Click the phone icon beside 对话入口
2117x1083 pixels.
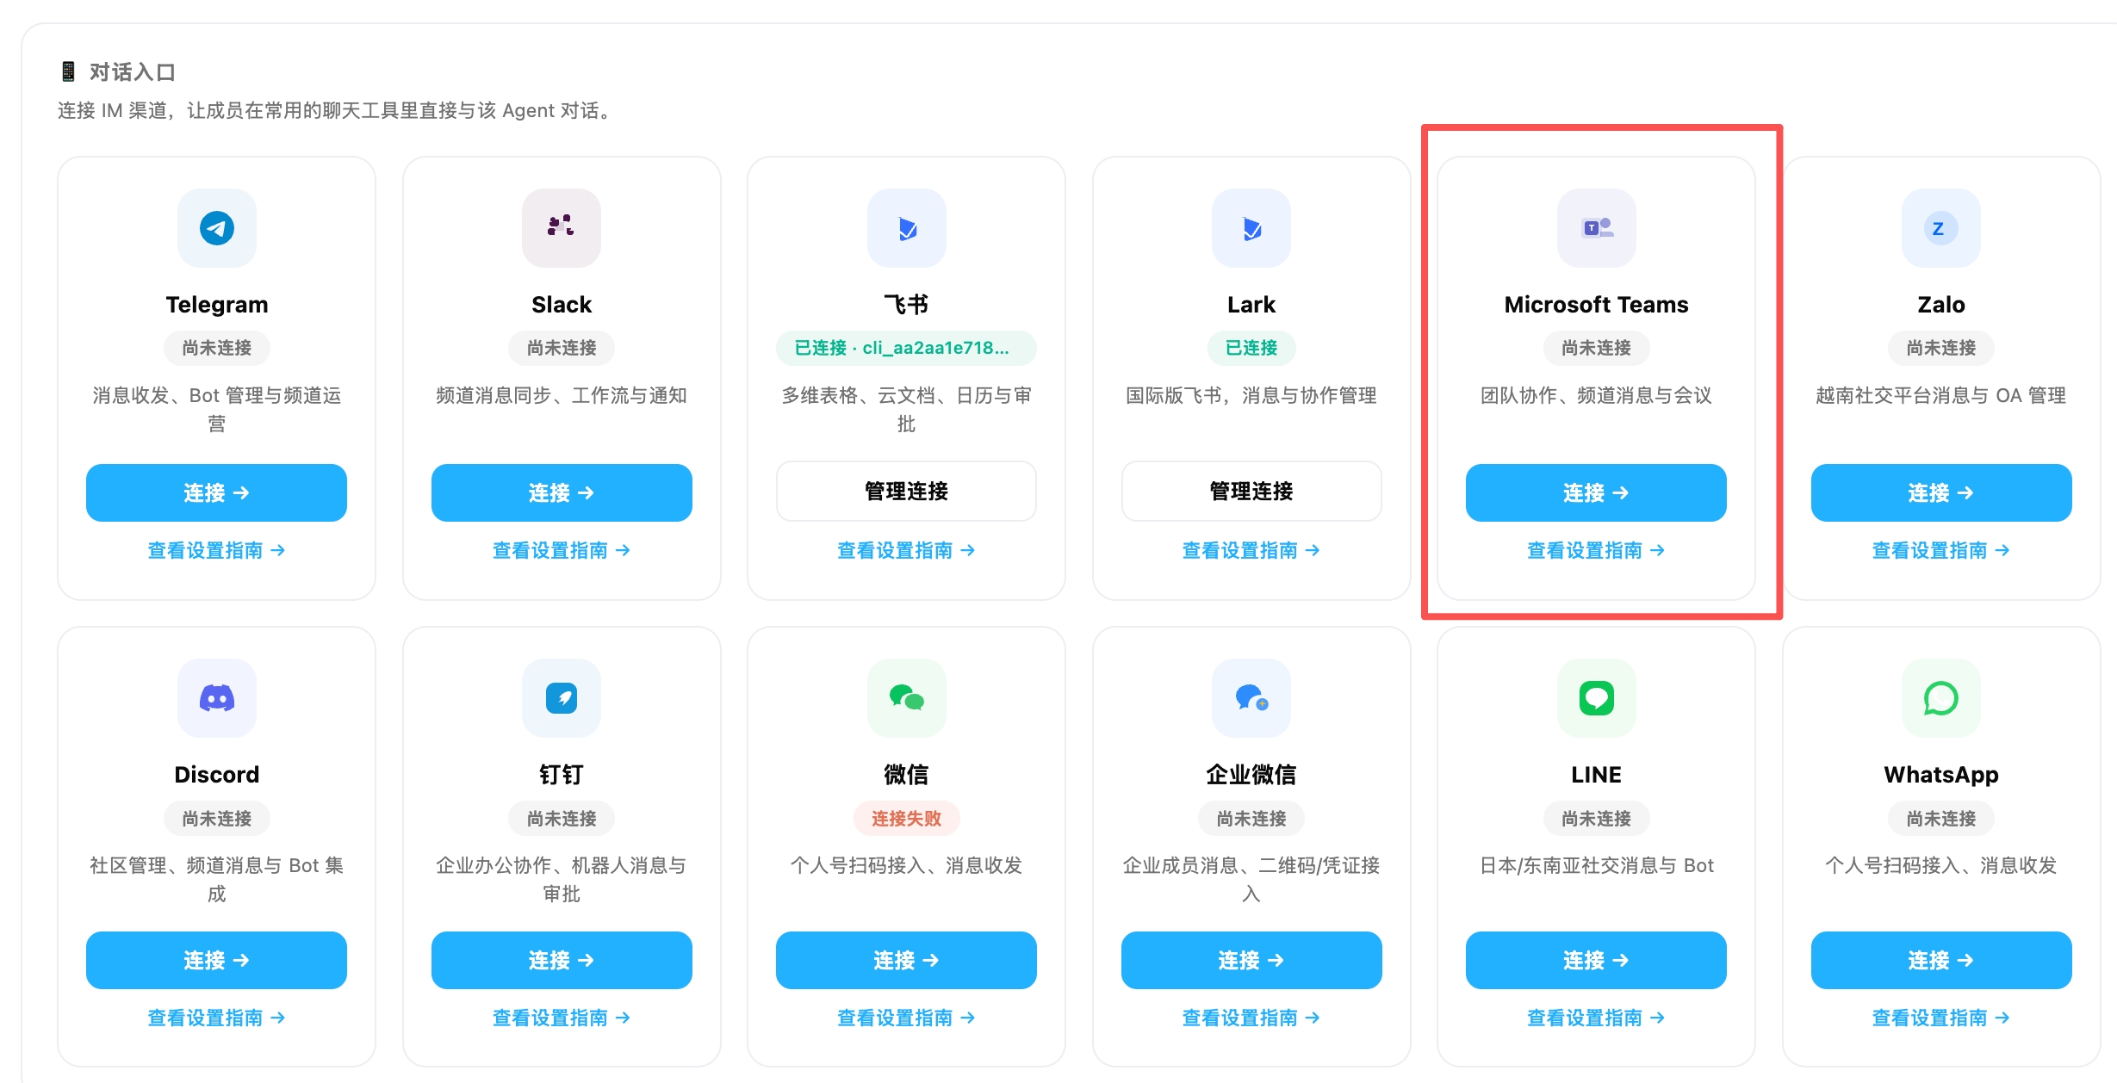[x=68, y=71]
